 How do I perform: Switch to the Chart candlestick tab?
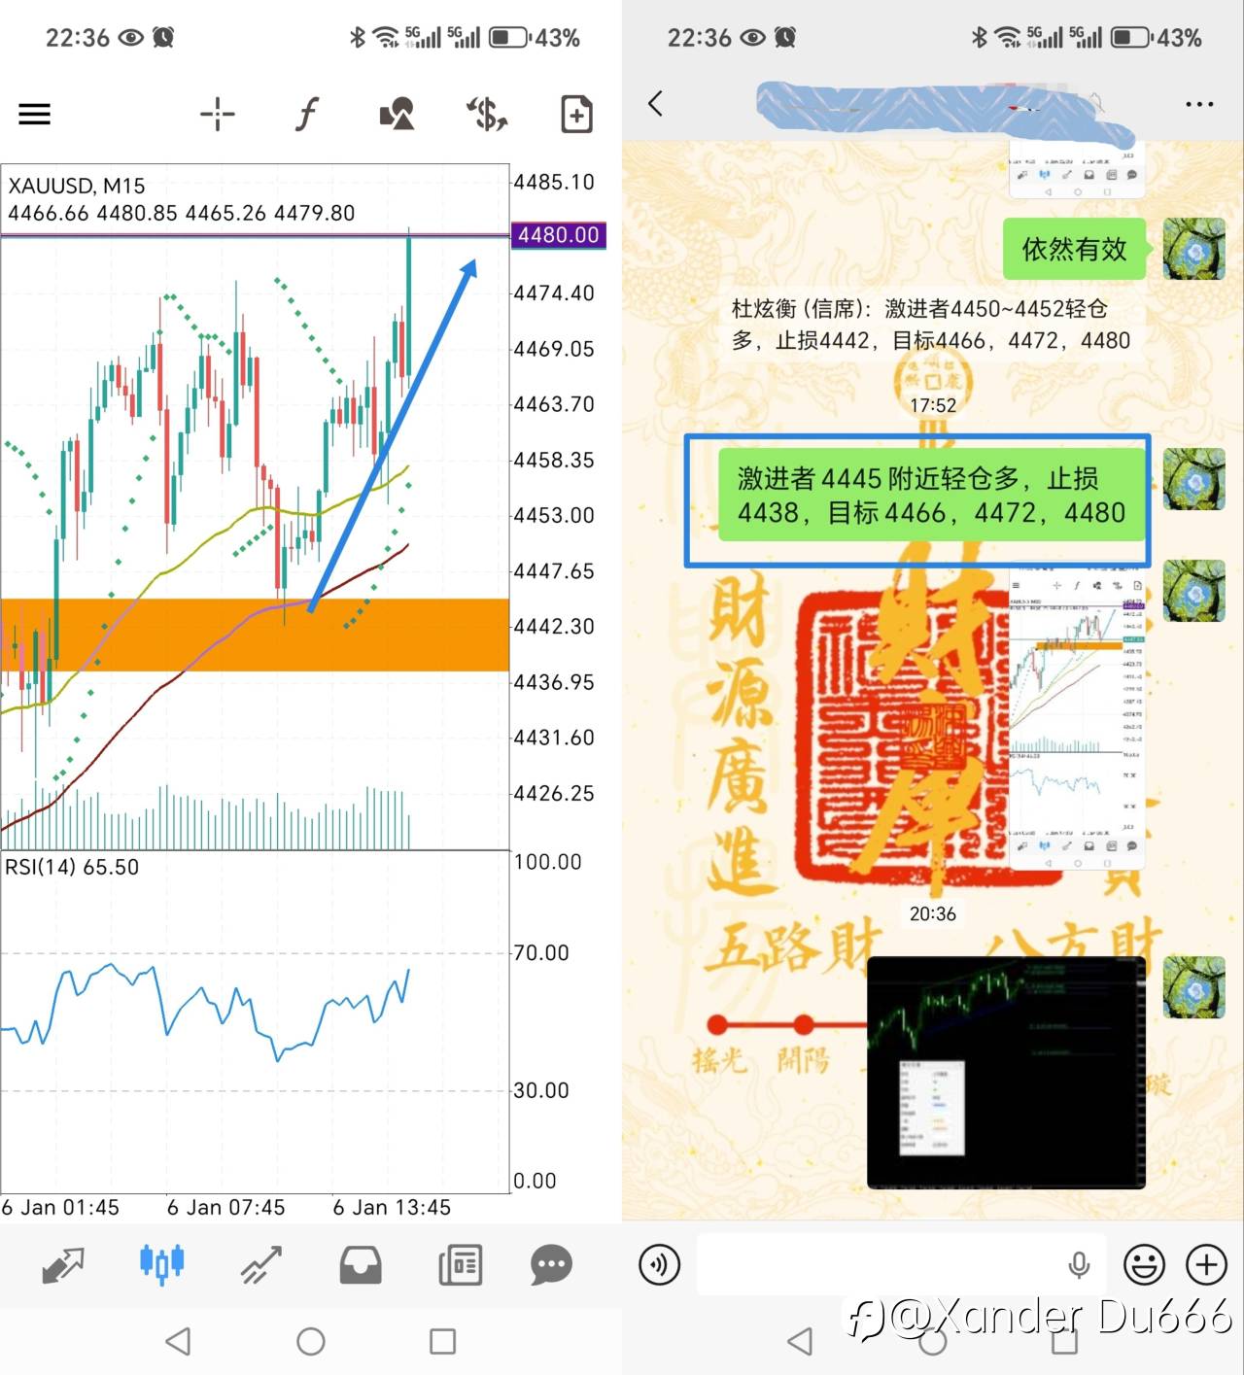(x=161, y=1264)
